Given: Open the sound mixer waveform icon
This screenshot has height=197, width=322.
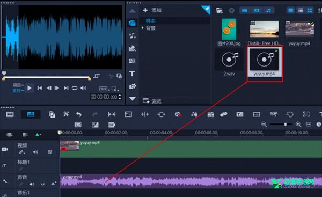Looking at the screenshot, I should pos(194,114).
